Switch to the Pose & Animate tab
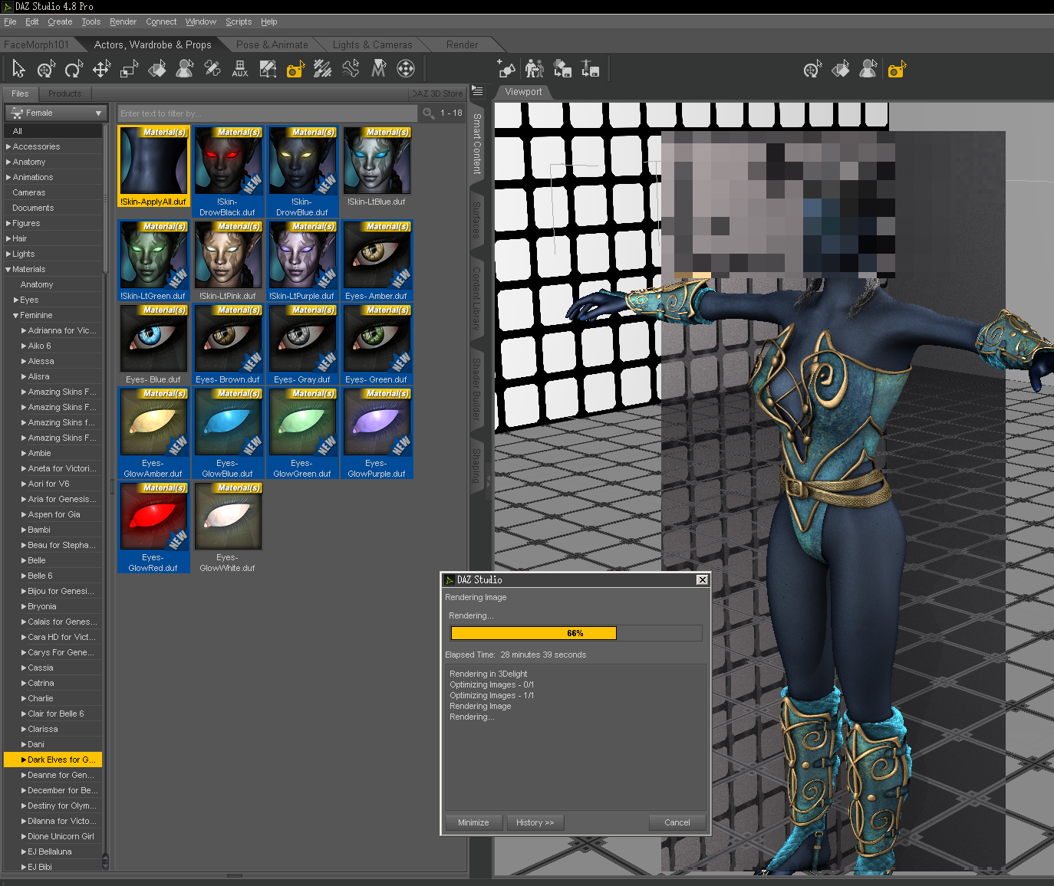Image resolution: width=1054 pixels, height=886 pixels. coord(272,44)
